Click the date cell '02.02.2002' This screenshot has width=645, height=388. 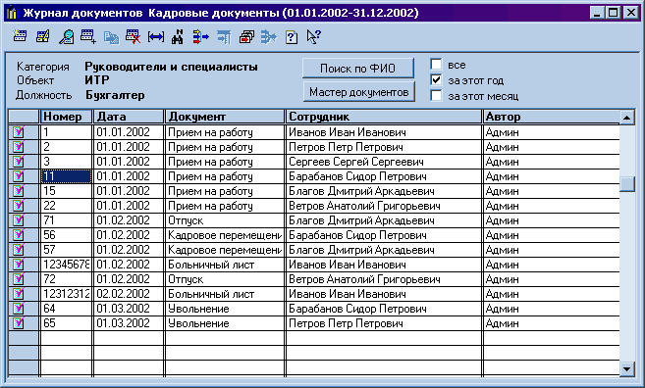tap(129, 294)
